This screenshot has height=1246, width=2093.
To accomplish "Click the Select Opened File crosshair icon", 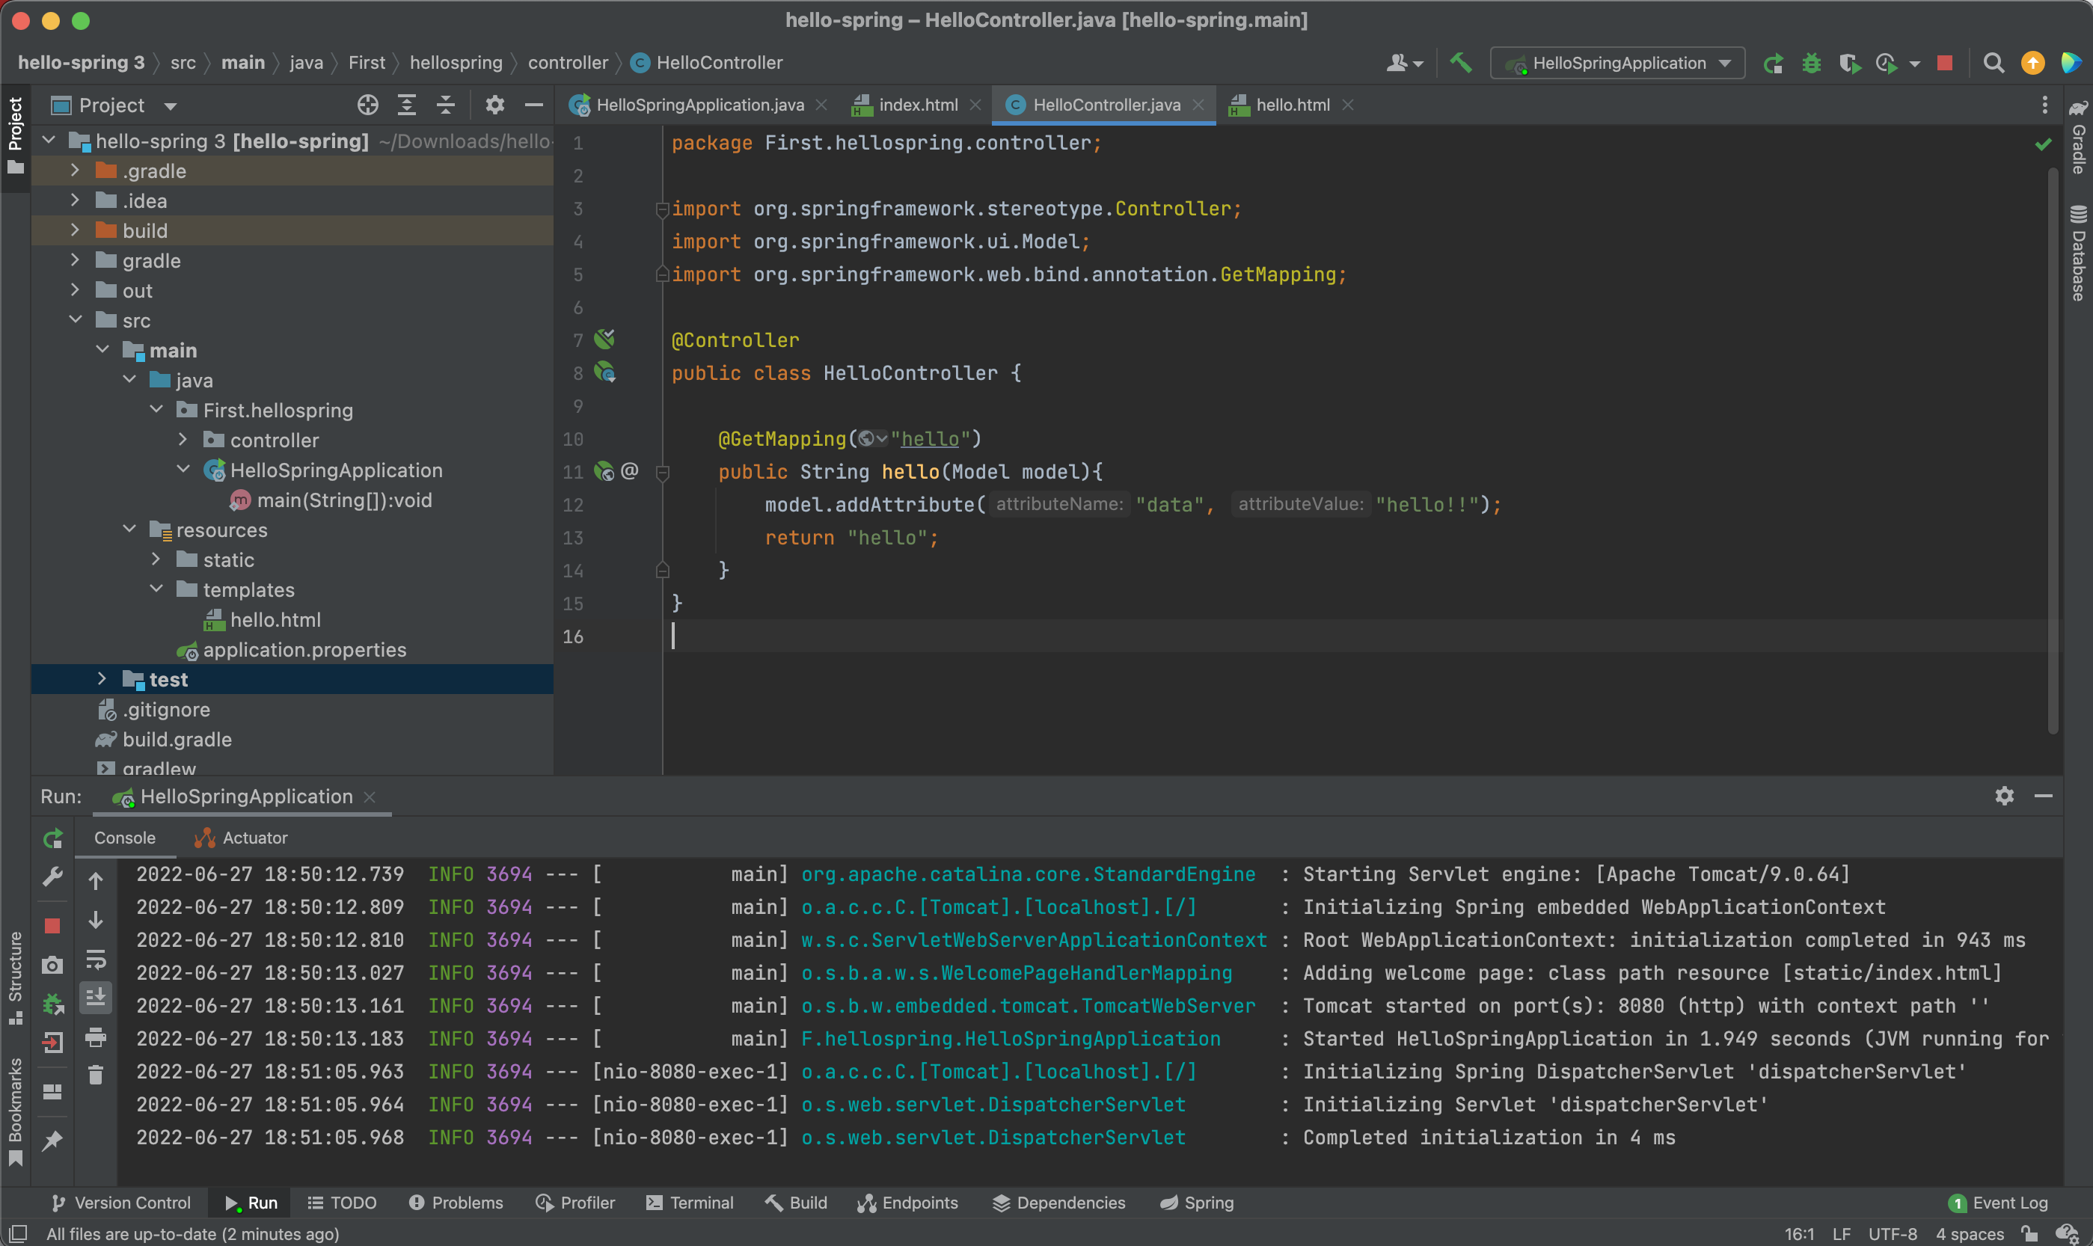I will tap(367, 105).
